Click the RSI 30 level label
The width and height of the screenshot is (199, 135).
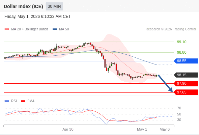179,120
